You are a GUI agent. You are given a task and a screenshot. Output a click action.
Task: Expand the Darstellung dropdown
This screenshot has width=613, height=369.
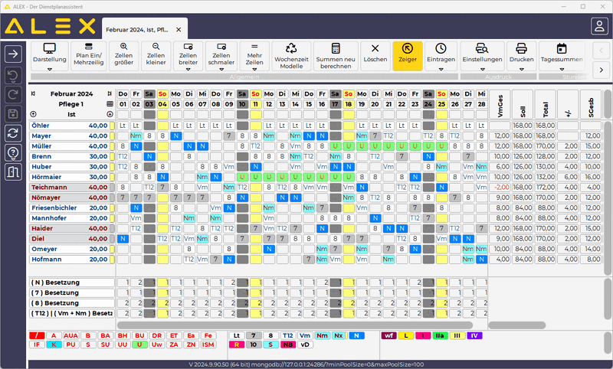[x=49, y=68]
